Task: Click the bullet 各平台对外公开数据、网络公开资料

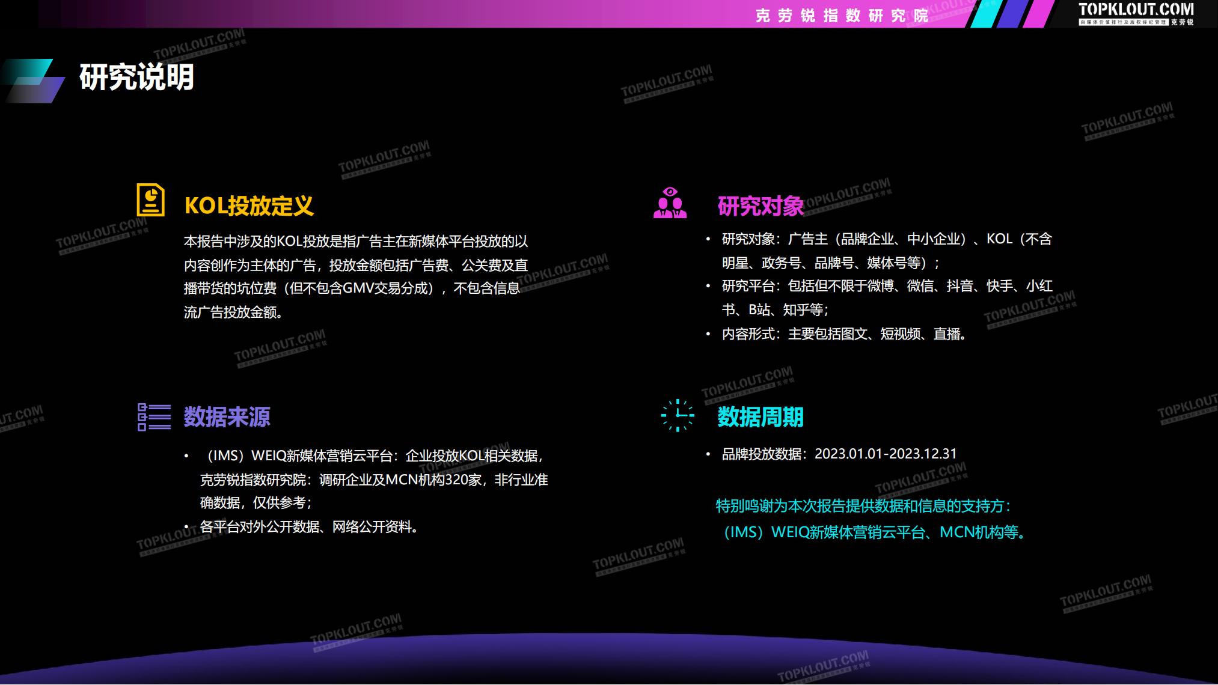Action: pyautogui.click(x=310, y=527)
